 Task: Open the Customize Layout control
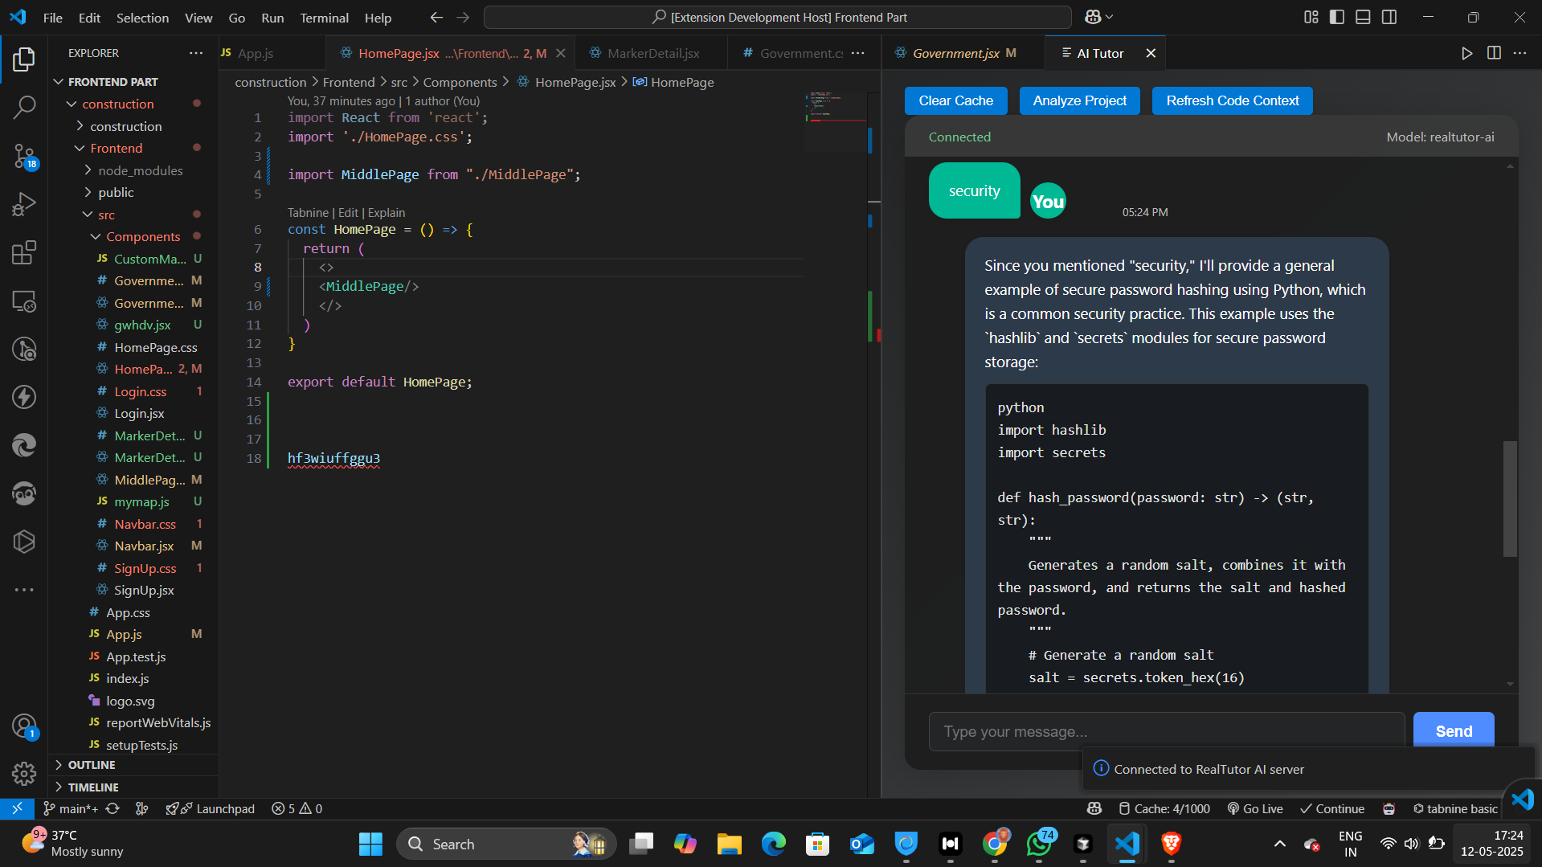[1311, 17]
